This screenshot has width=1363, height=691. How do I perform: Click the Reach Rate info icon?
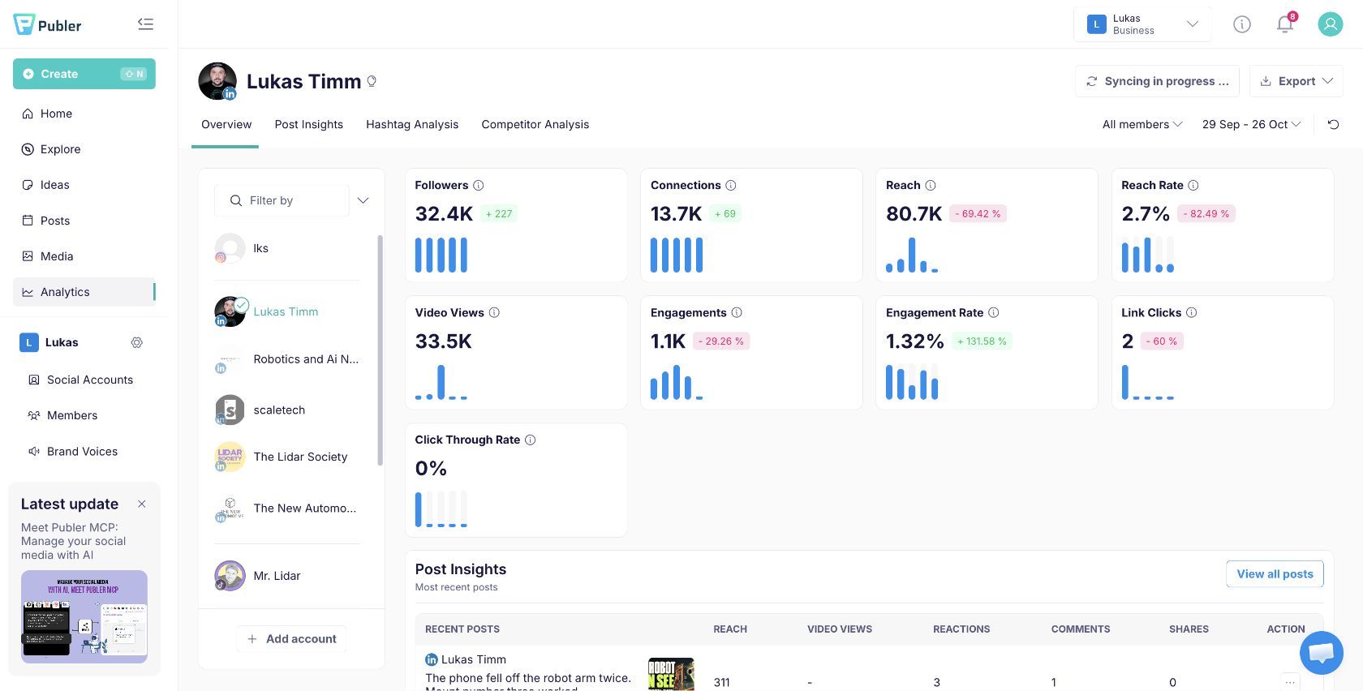[x=1193, y=186]
